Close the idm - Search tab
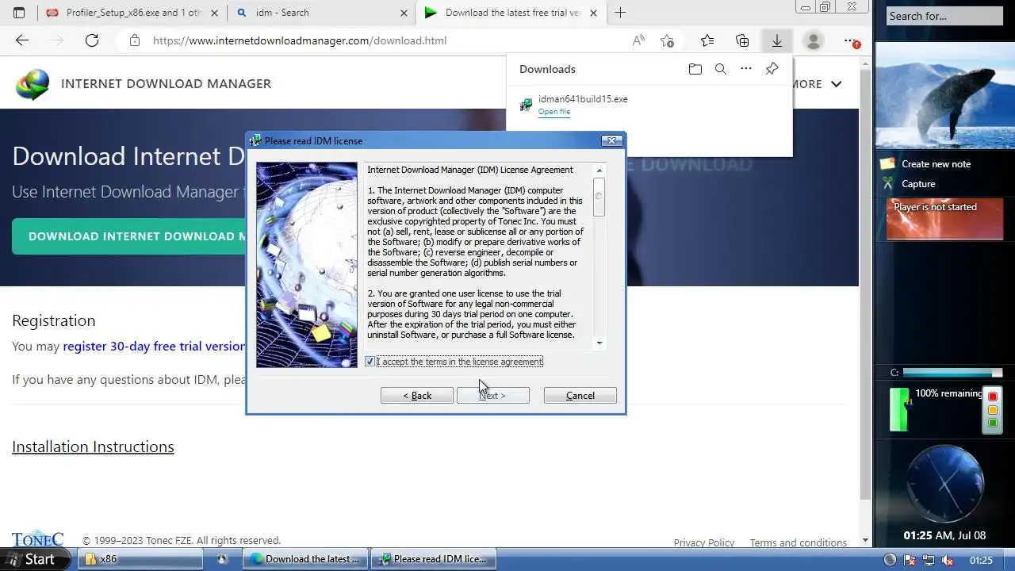 click(x=404, y=13)
